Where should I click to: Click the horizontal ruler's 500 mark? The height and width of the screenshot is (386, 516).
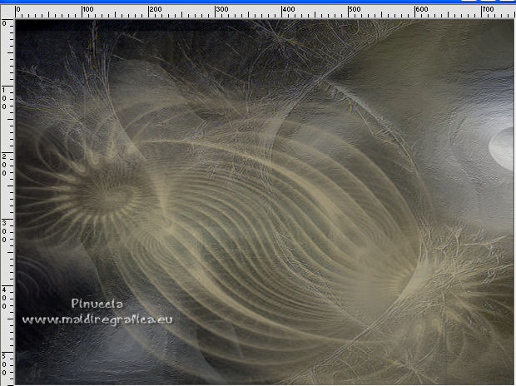click(355, 9)
